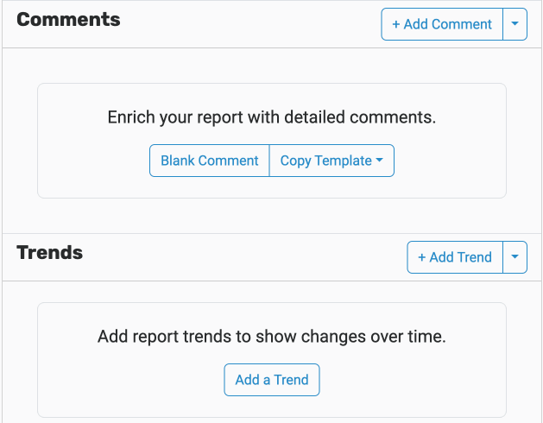The height and width of the screenshot is (423, 543).
Task: Click the caret icon in Copy Template
Action: pyautogui.click(x=380, y=160)
